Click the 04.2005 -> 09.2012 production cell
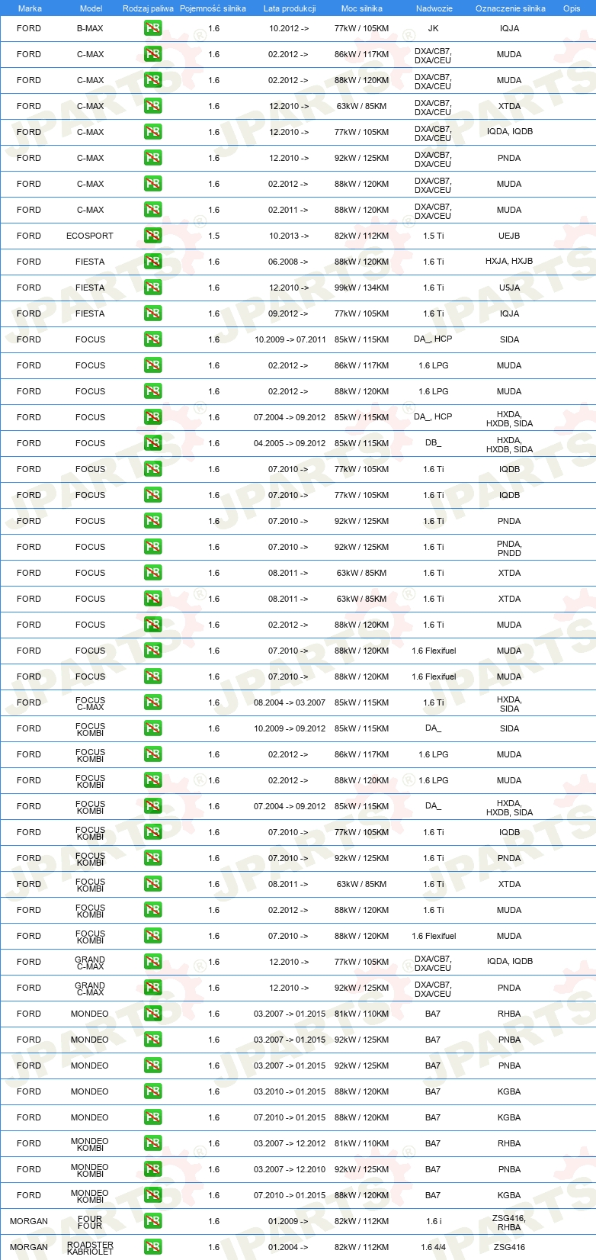Viewport: 596px width, 1260px height. click(290, 444)
